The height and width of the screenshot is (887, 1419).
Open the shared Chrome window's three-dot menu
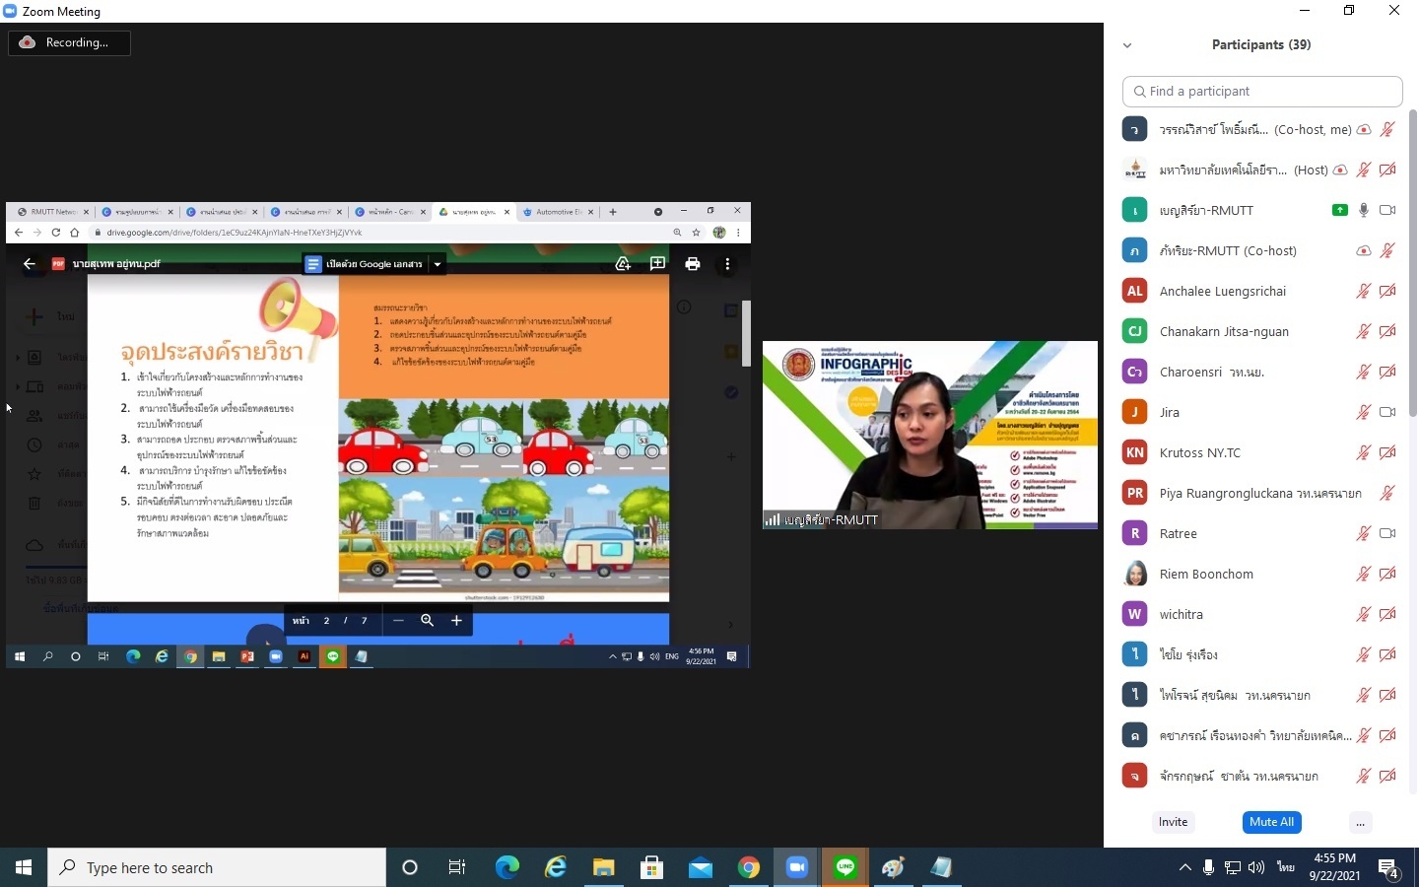(737, 233)
